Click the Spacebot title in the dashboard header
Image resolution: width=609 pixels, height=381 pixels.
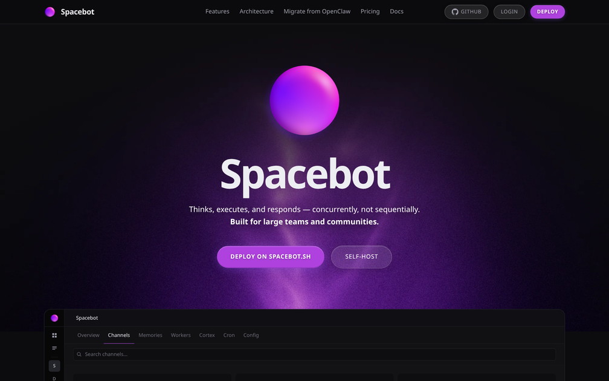pos(86,318)
